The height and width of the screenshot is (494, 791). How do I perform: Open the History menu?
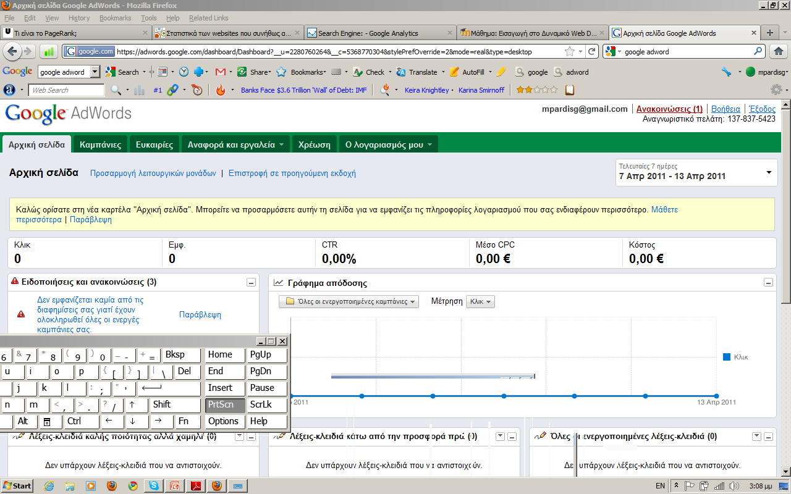79,18
